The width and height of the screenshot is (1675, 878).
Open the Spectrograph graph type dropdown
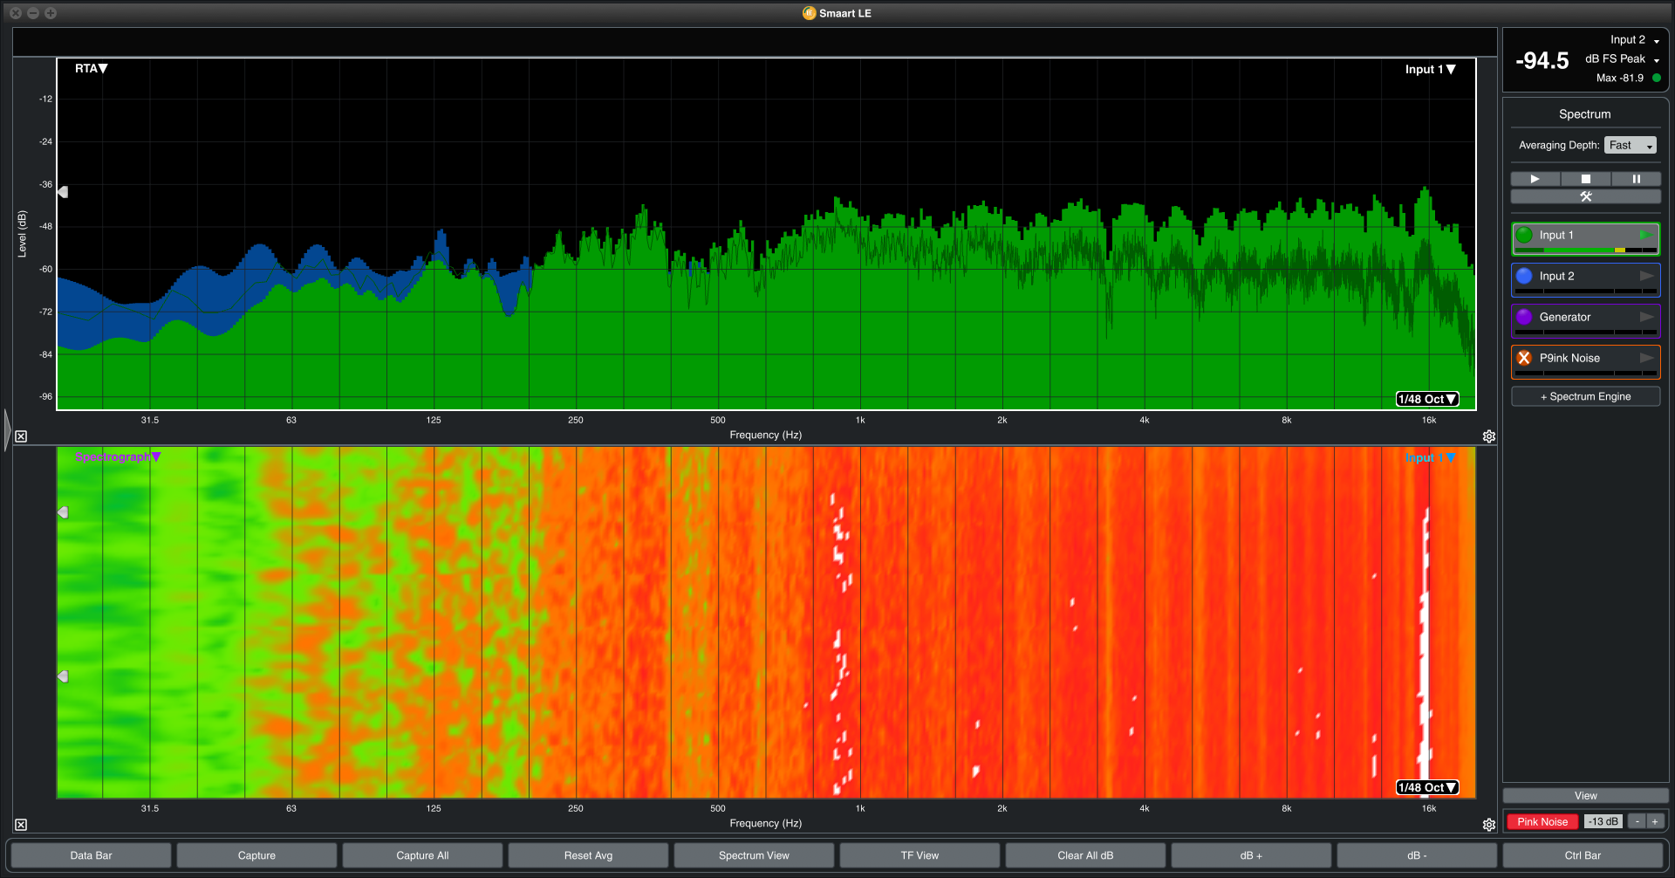click(x=118, y=456)
